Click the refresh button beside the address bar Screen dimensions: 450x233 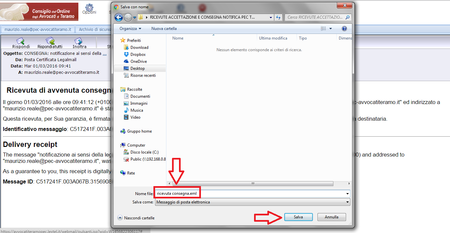(278, 17)
